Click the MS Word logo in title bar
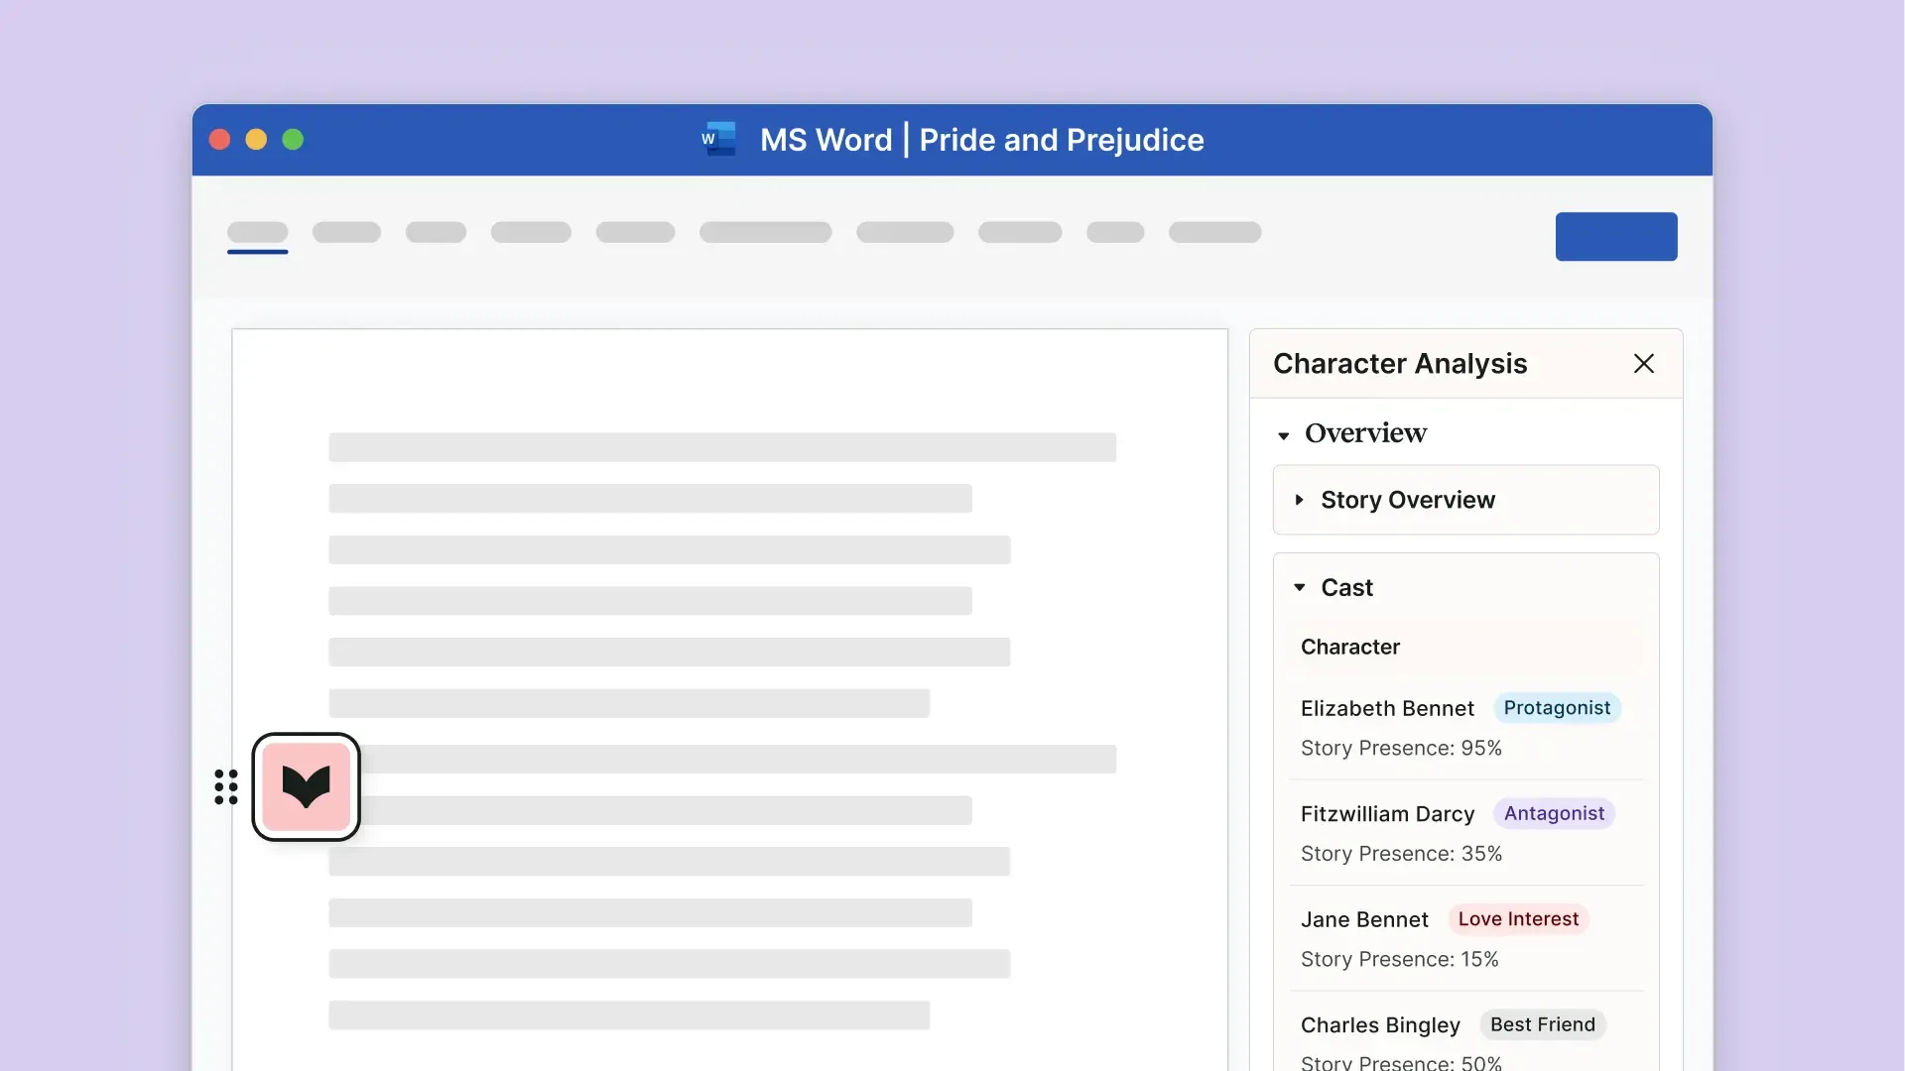Viewport: 1905px width, 1071px height. pyautogui.click(x=718, y=139)
